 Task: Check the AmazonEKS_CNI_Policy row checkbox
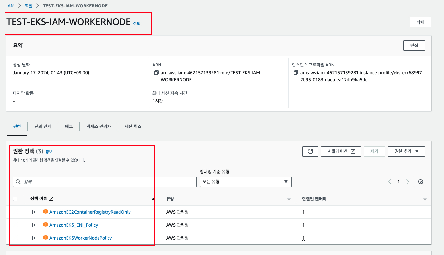15,225
